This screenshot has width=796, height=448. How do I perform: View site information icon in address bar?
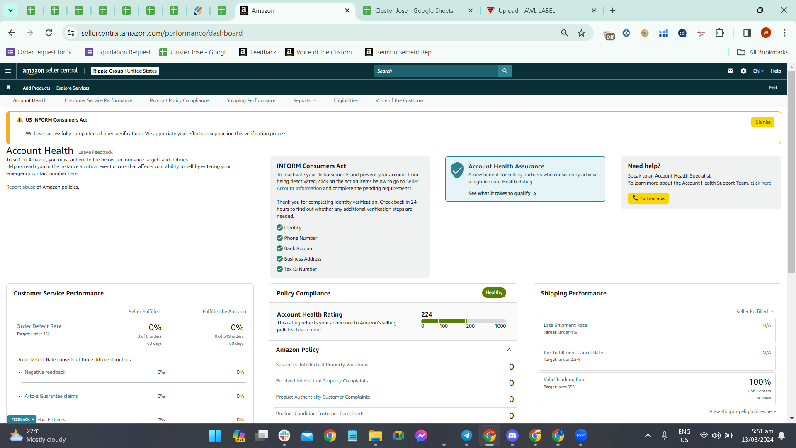(x=71, y=33)
